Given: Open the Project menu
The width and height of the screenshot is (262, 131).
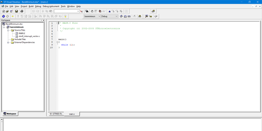Looking at the screenshot, I should (x=24, y=6).
